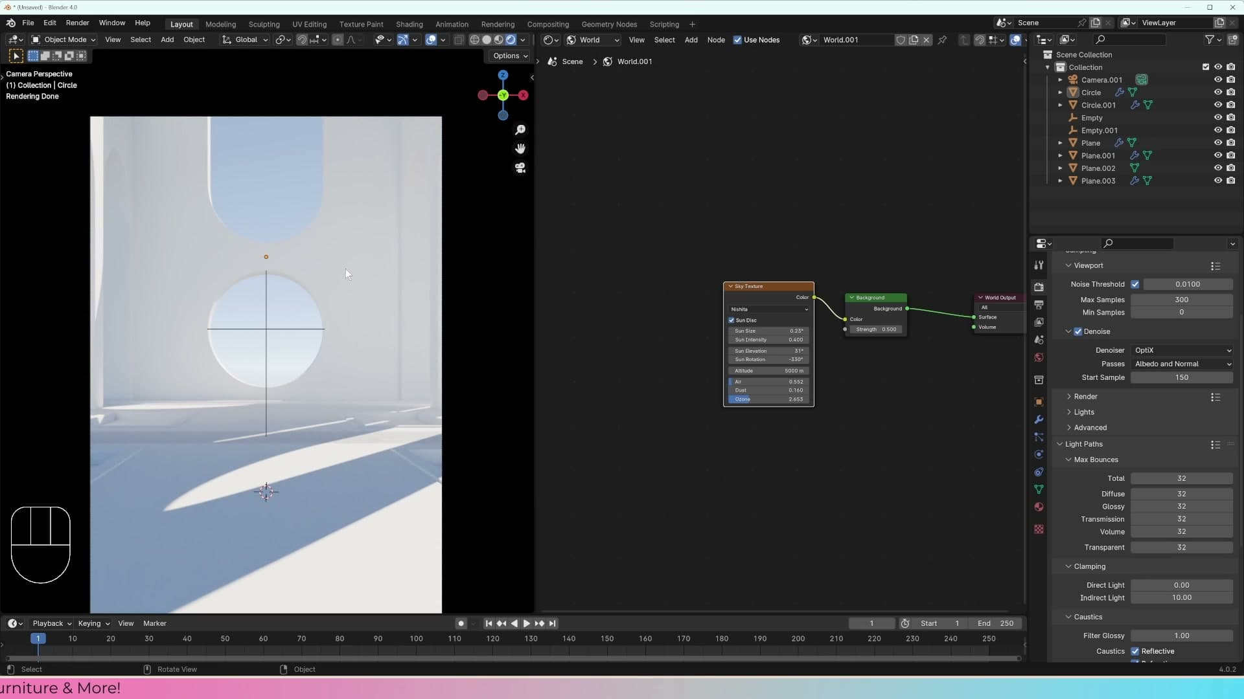Select solid viewport shading
Screen dimensions: 1244x699
pyautogui.click(x=487, y=39)
